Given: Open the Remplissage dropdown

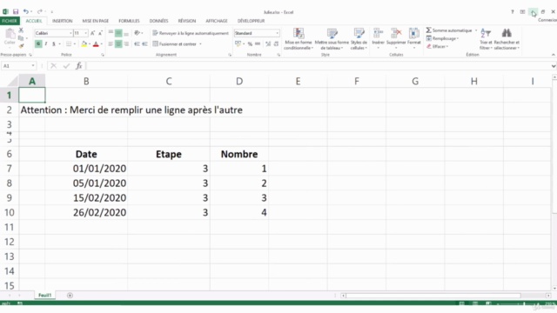Looking at the screenshot, I should pos(443,38).
